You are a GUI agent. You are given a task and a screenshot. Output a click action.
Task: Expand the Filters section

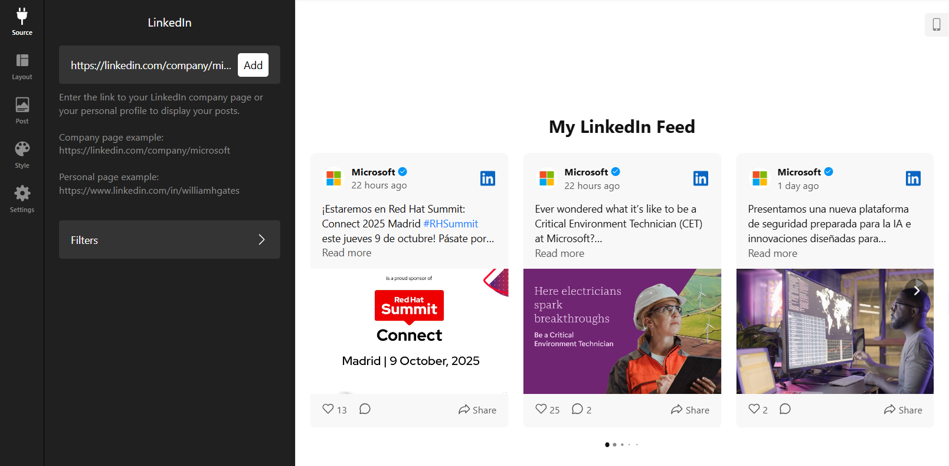pyautogui.click(x=169, y=239)
